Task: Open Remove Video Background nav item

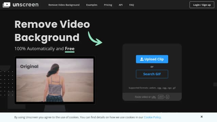Action: click(x=64, y=5)
